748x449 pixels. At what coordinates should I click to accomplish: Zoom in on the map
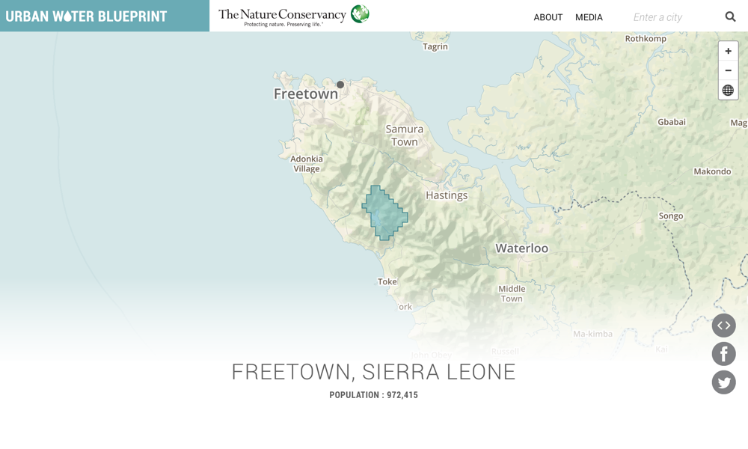pyautogui.click(x=728, y=51)
